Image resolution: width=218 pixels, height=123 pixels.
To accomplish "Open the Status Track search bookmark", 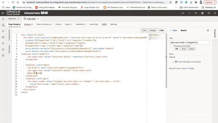I will pyautogui.click(x=158, y=8).
